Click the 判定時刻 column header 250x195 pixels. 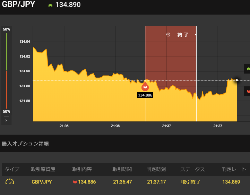pos(156,169)
